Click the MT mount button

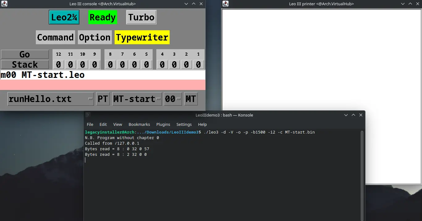pyautogui.click(x=191, y=99)
